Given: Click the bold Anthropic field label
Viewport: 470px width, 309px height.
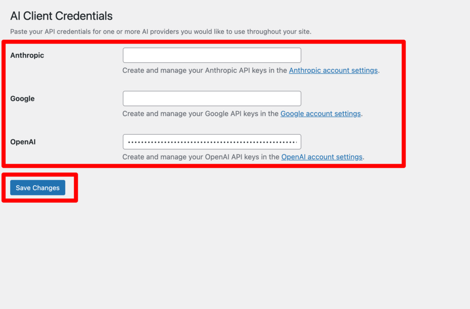Looking at the screenshot, I should [x=27, y=55].
